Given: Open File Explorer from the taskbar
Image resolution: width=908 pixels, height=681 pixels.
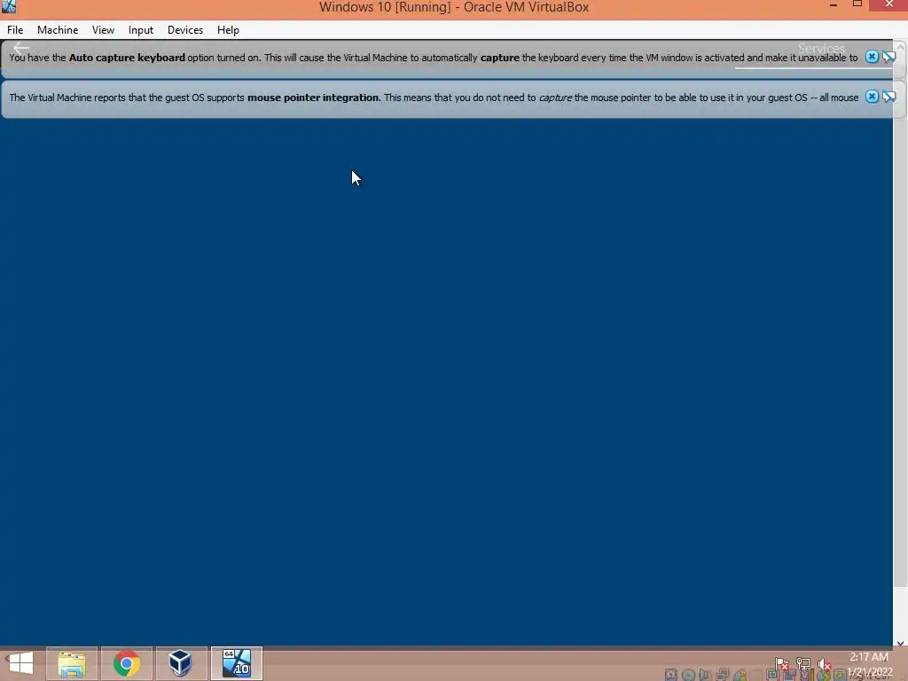Looking at the screenshot, I should 72,663.
